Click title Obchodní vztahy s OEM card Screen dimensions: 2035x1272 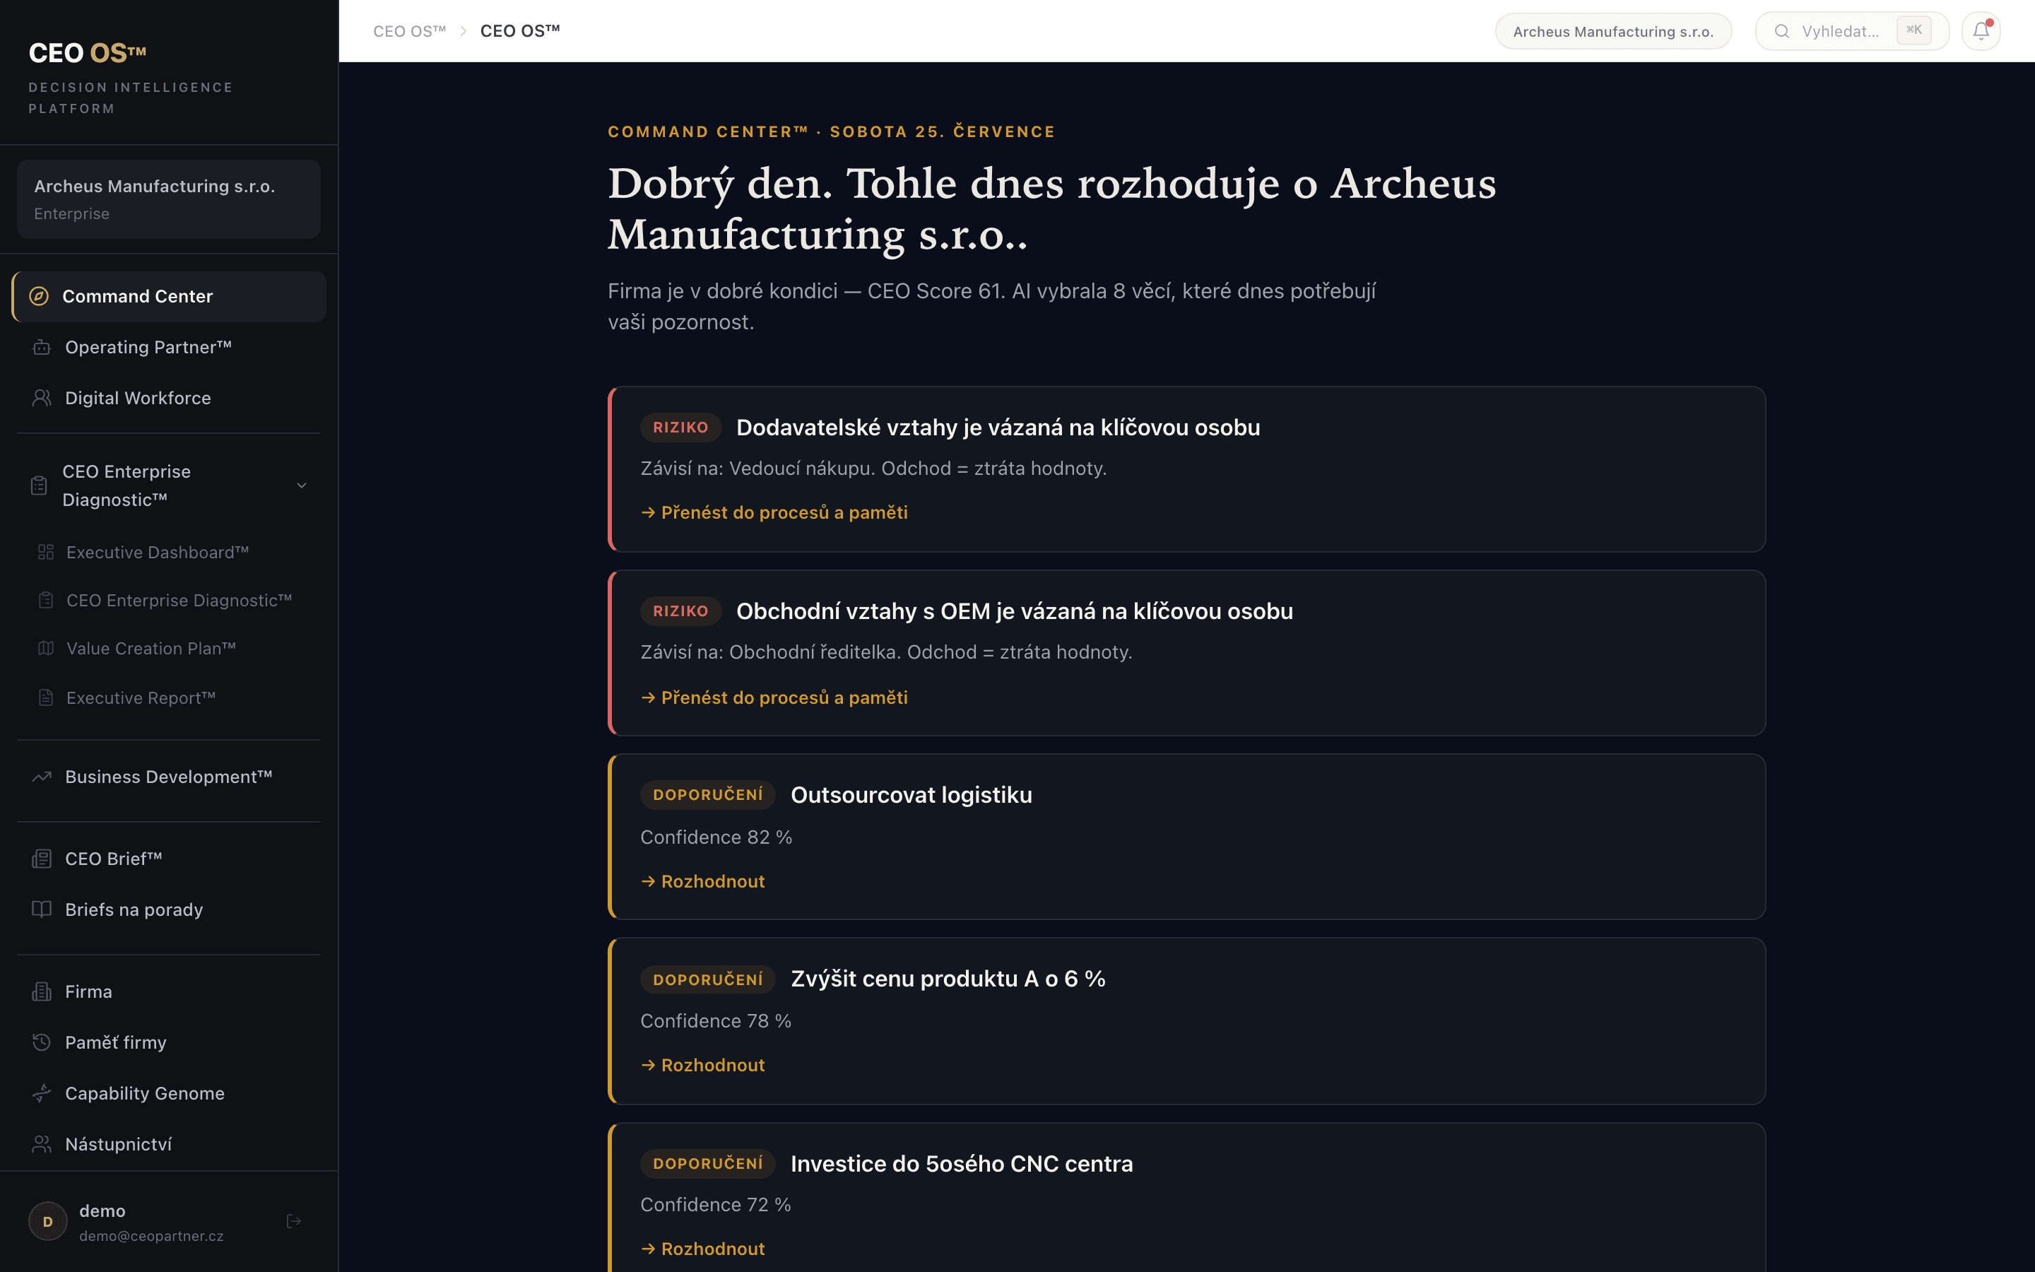1015,611
